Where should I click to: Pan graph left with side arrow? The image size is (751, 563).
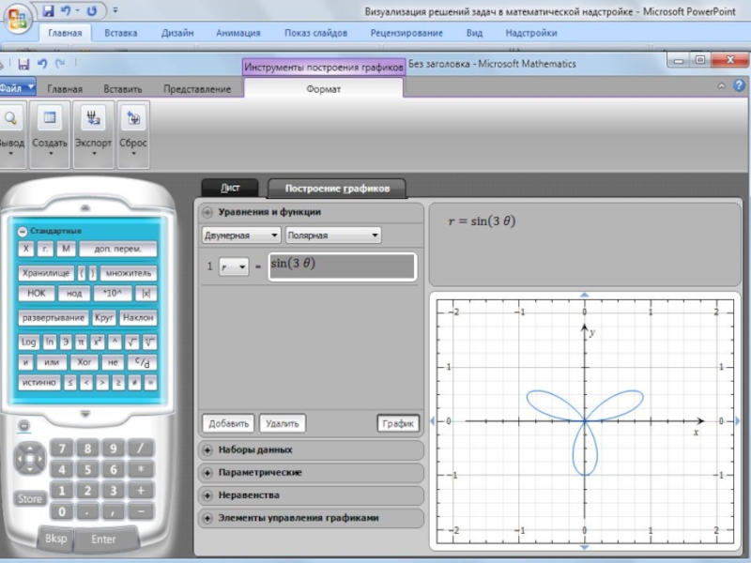pos(433,420)
